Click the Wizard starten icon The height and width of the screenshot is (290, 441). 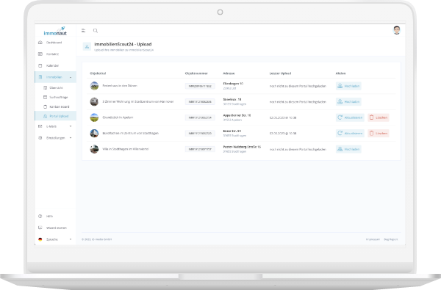(40, 228)
